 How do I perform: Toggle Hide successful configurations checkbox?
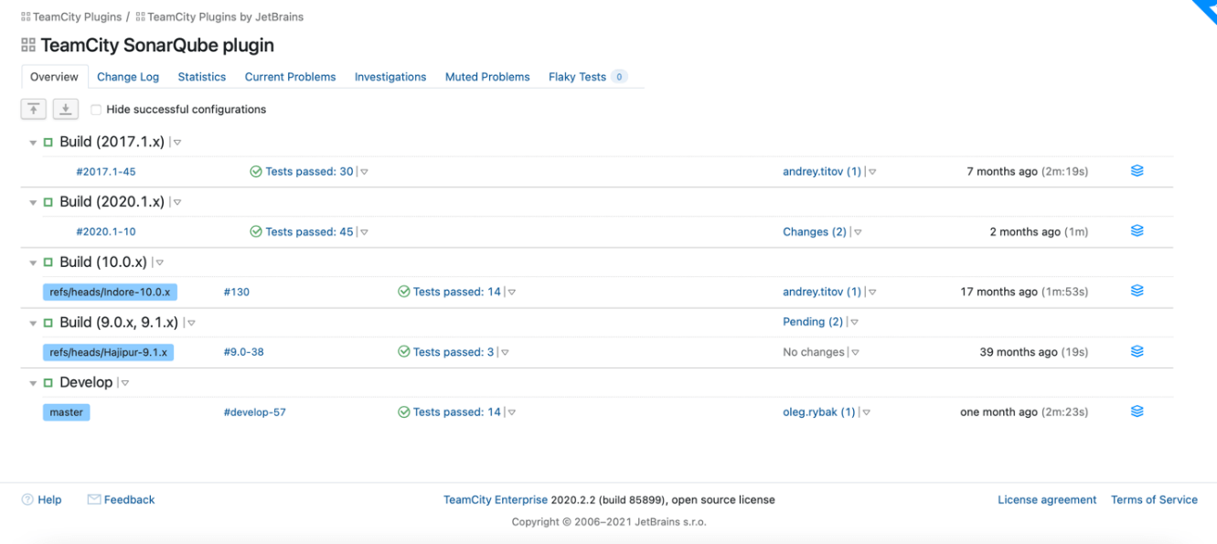(96, 110)
